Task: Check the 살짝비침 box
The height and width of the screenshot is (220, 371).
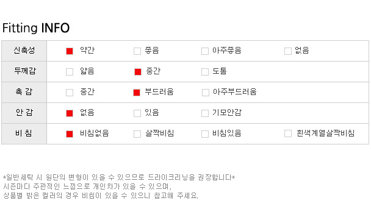Action: 137,134
